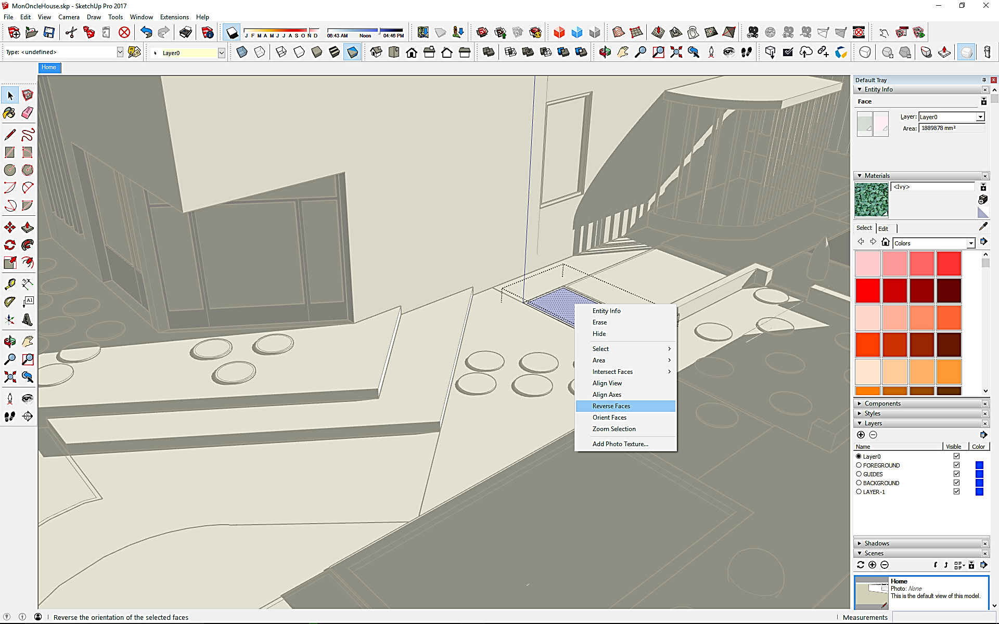The height and width of the screenshot is (624, 999).
Task: Choose Reverse Faces in context menu
Action: click(x=625, y=406)
